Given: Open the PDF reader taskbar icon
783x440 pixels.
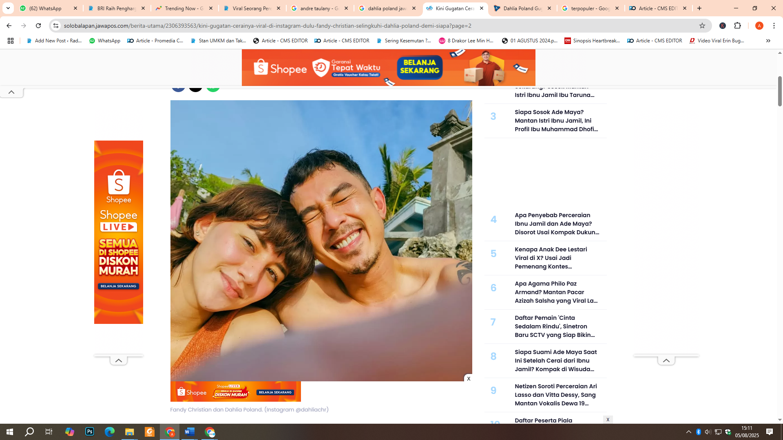Looking at the screenshot, I should coord(150,432).
